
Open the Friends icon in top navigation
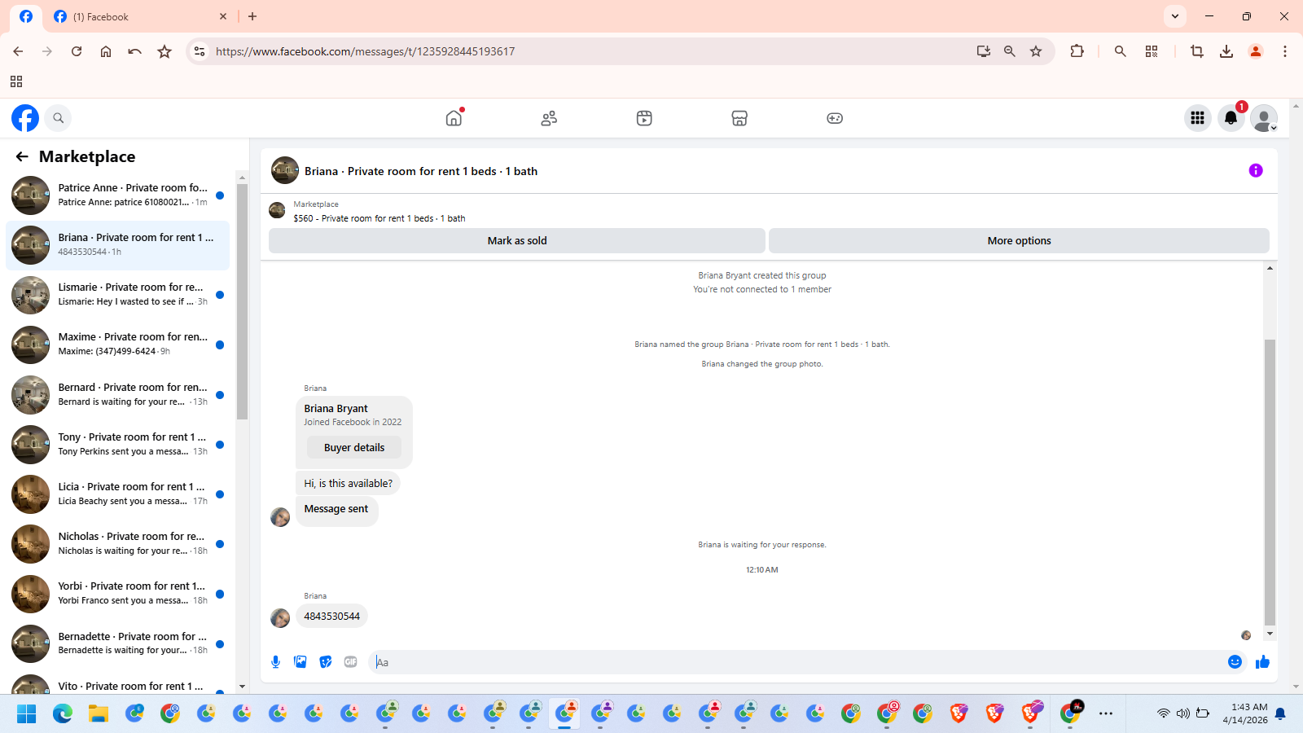[549, 118]
